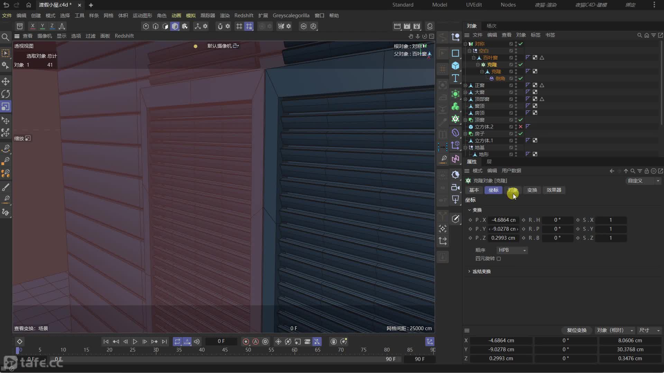This screenshot has height=373, width=664.
Task: Open viewport 摄像机 menu
Action: pyautogui.click(x=44, y=36)
